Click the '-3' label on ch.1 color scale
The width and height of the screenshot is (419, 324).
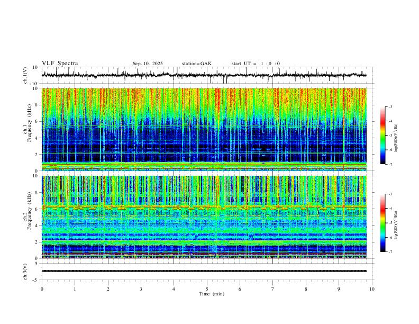[x=390, y=107]
